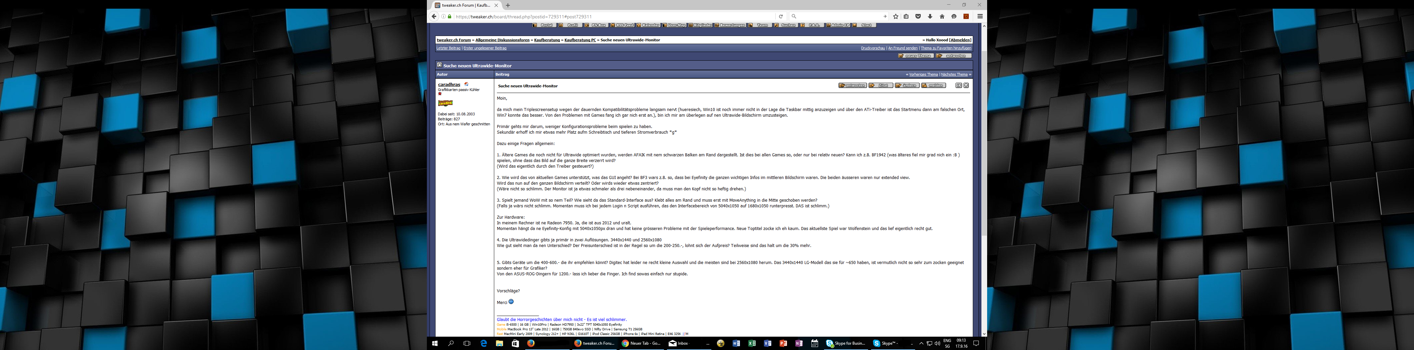Image resolution: width=1414 pixels, height=350 pixels.
Task: Open Excel from the taskbar
Action: coord(752,343)
